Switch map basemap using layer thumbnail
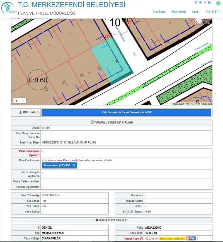 tap(202, 21)
